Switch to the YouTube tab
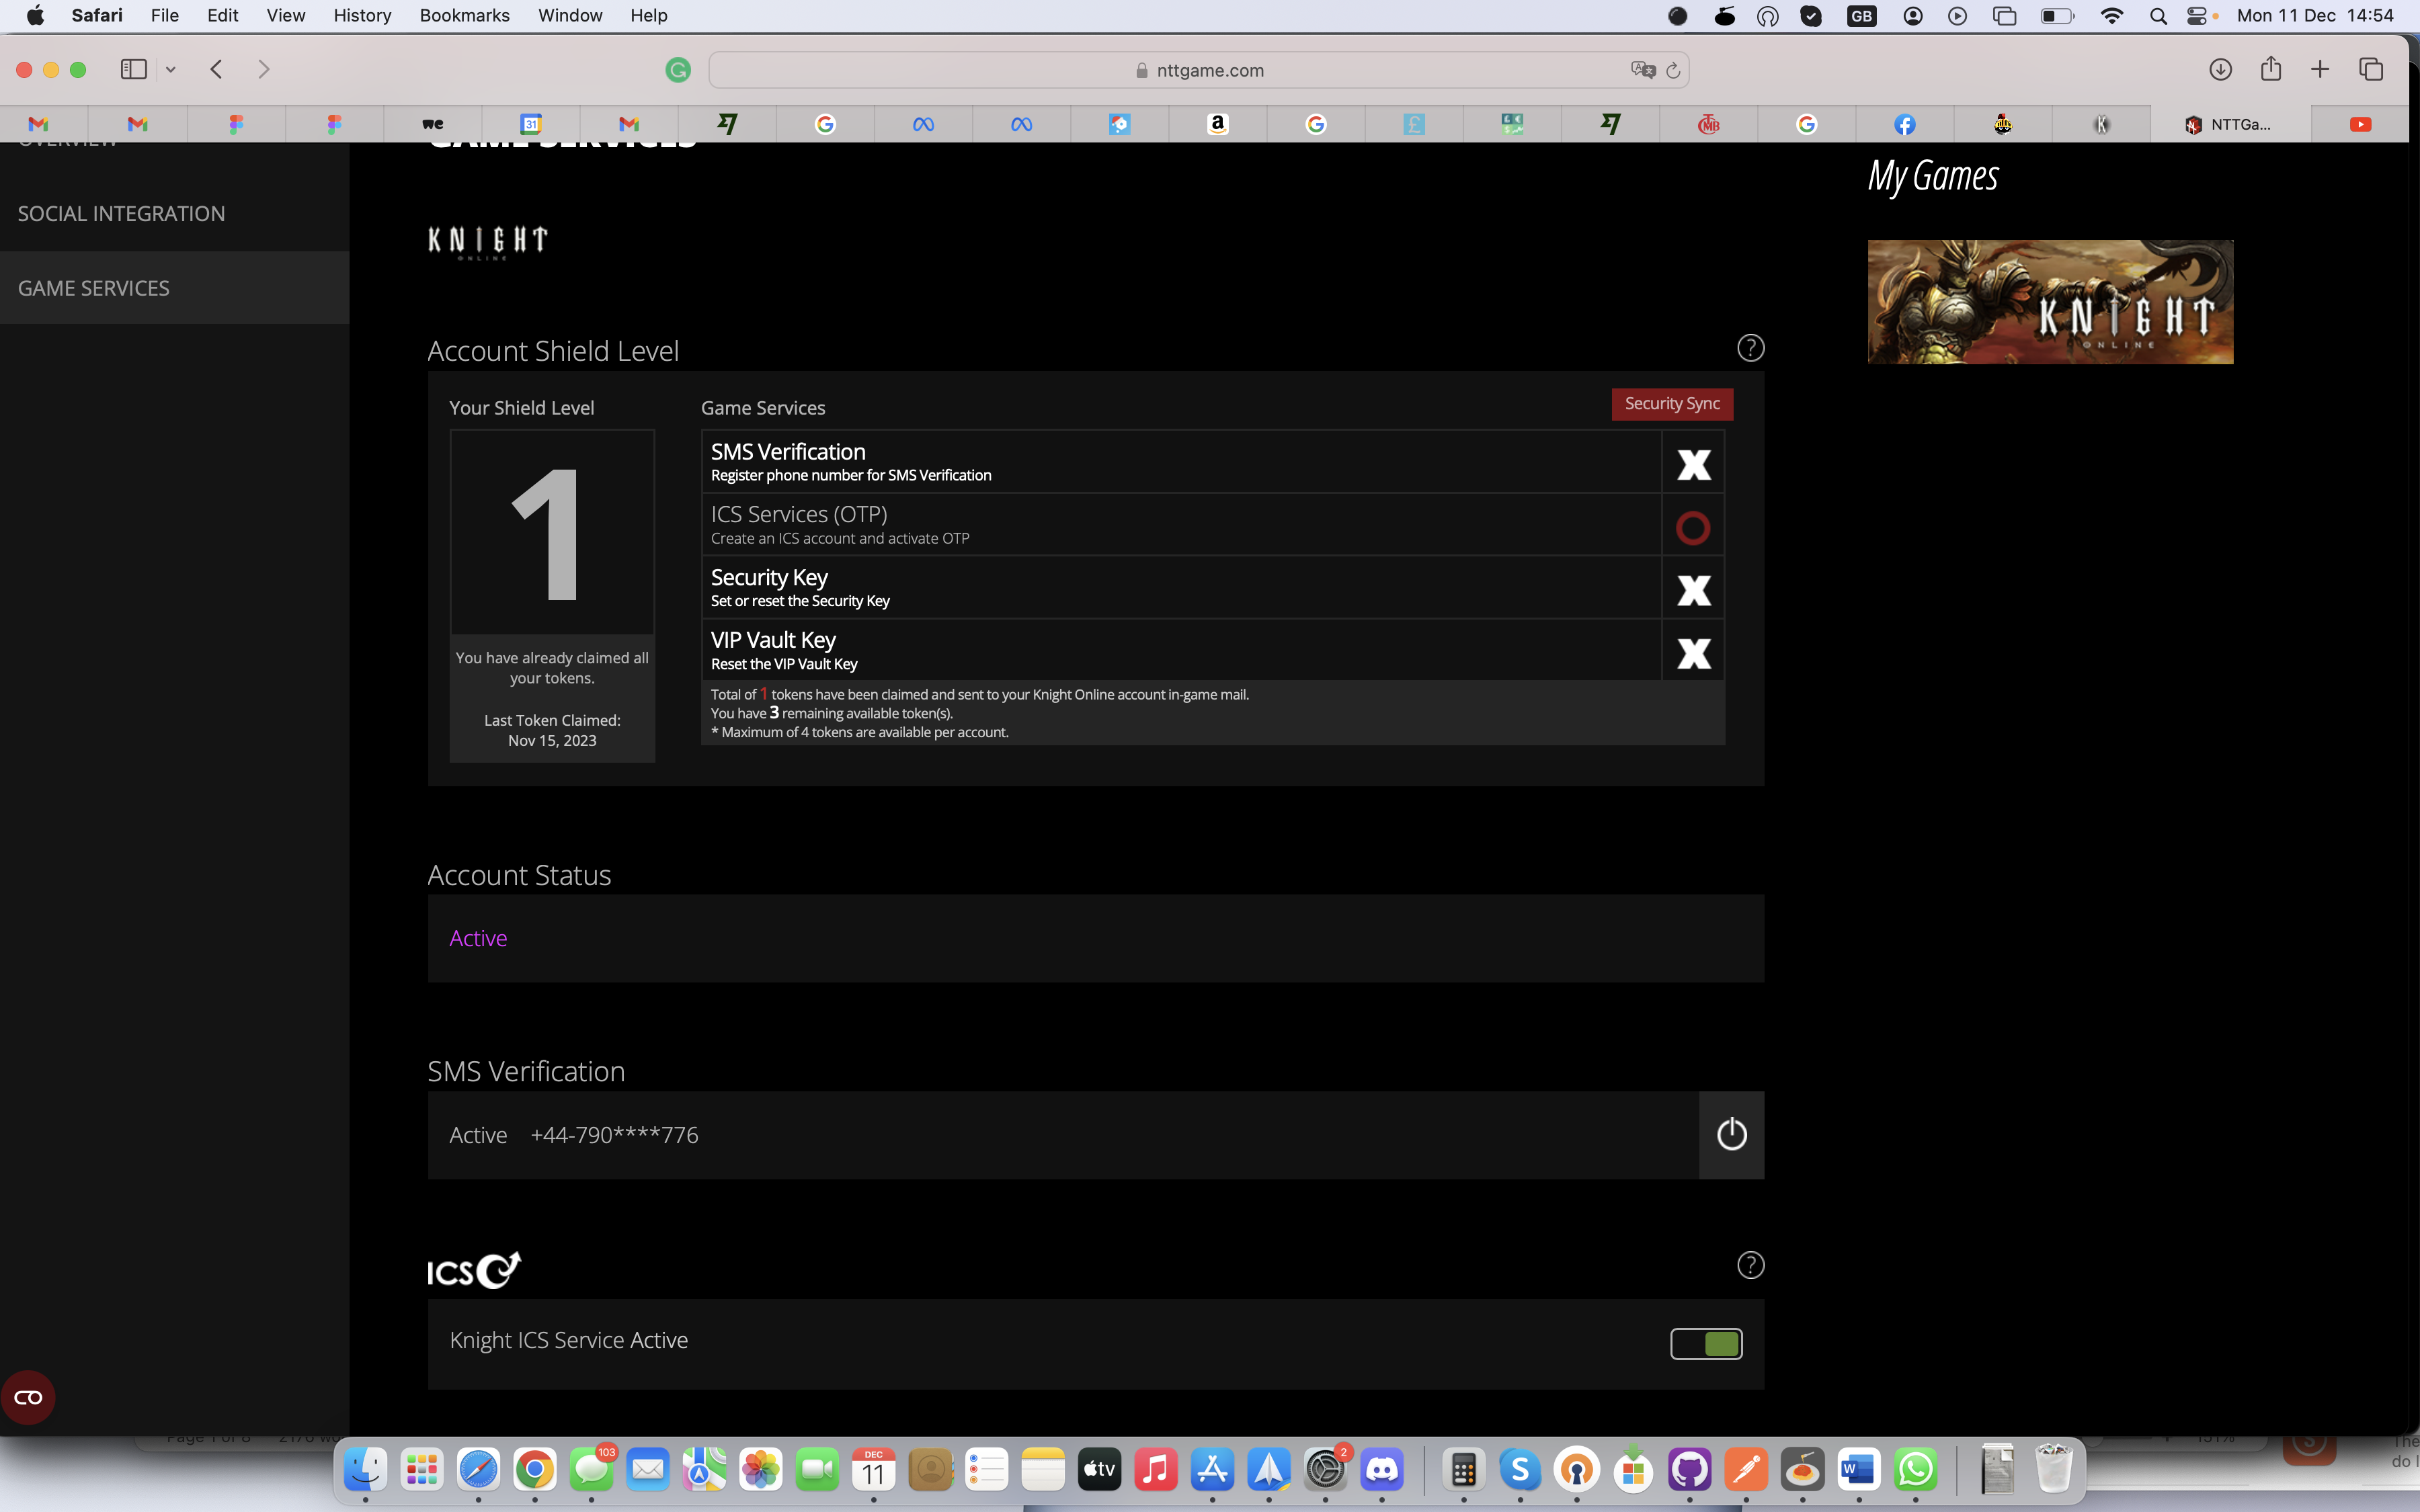 pos(2360,124)
